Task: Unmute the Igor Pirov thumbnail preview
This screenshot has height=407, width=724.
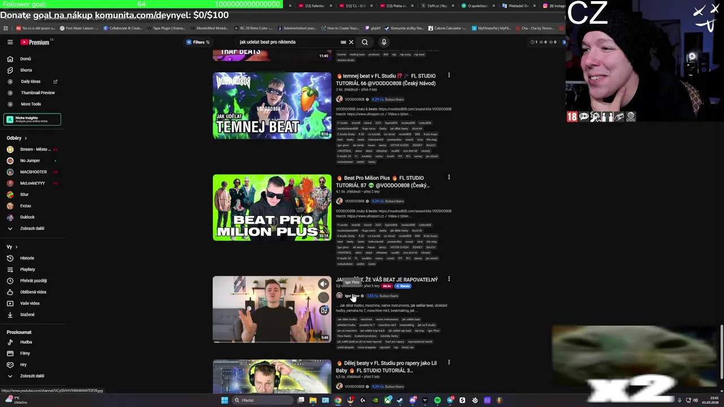Action: [324, 284]
